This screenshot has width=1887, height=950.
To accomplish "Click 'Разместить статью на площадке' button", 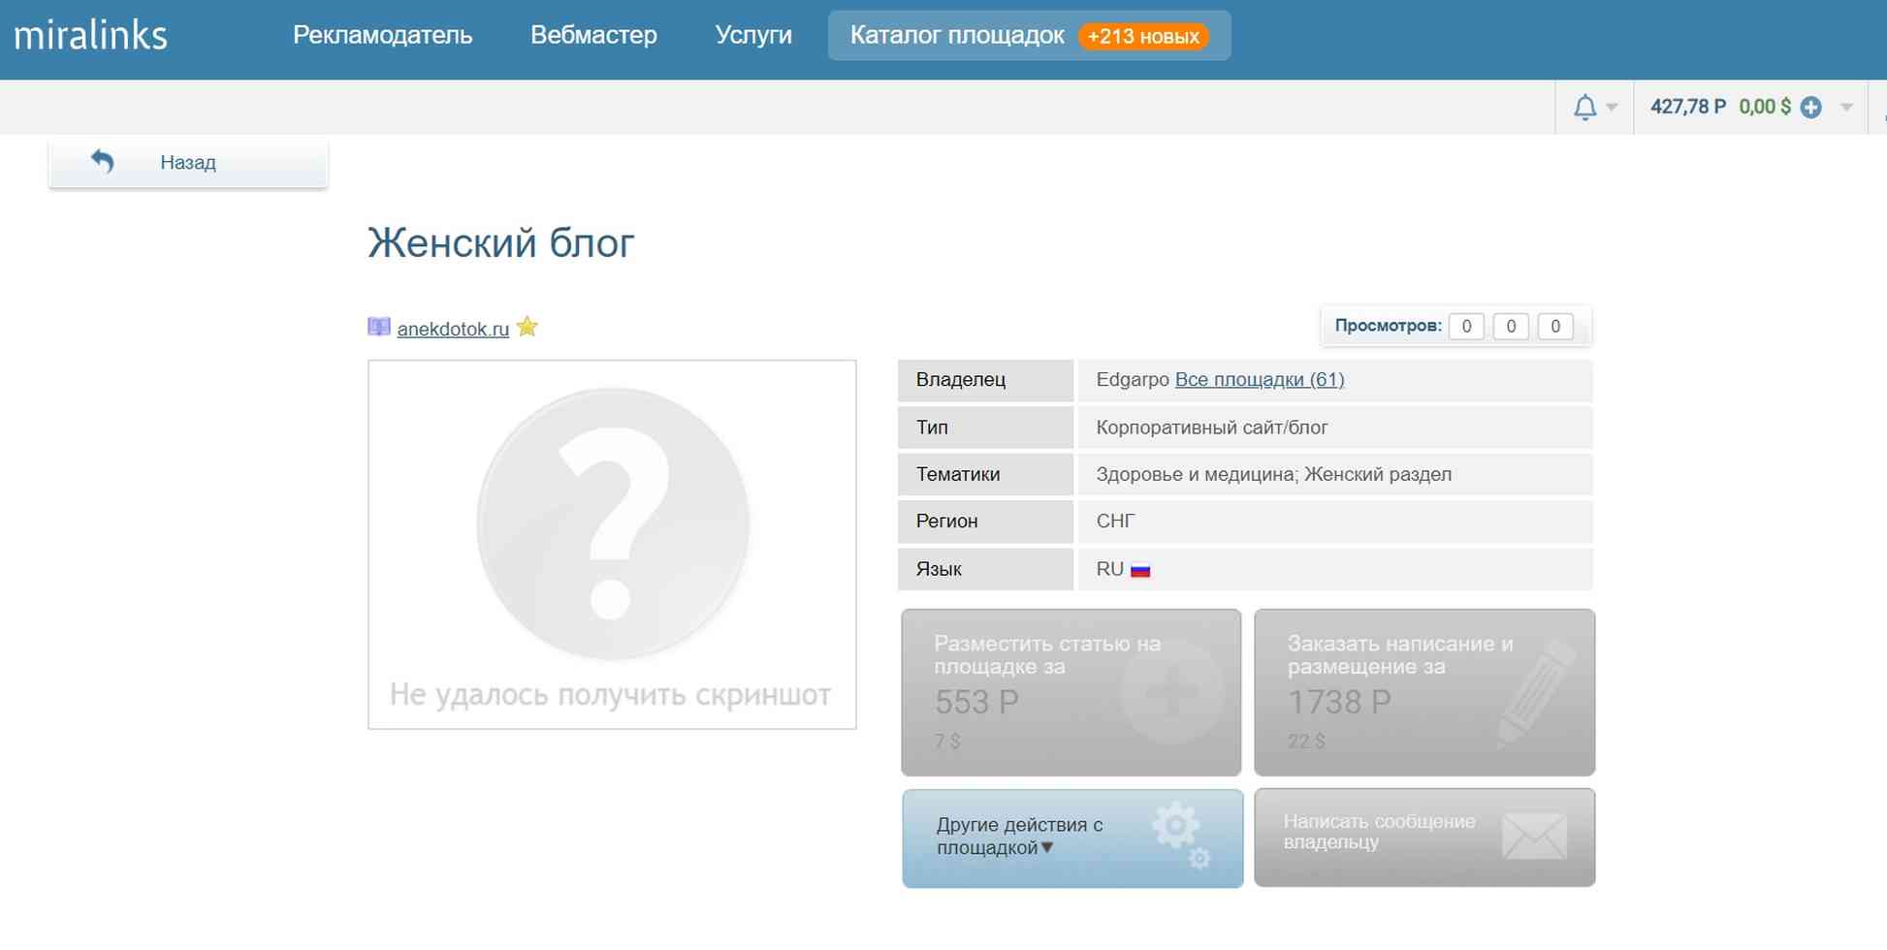I will coord(1071,692).
